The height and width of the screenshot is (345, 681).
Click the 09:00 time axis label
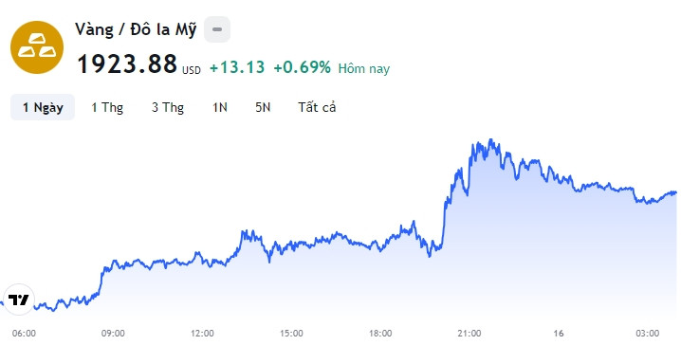(x=113, y=334)
